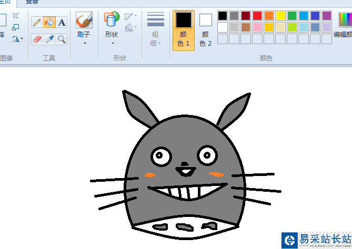Click the Rotate or flip icon
This screenshot has height=249, width=352.
point(15,39)
